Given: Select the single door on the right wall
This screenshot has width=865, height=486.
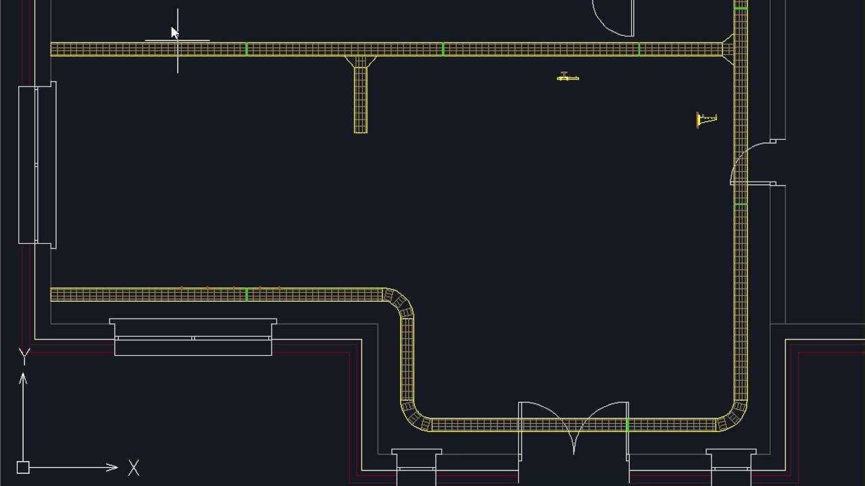Looking at the screenshot, I should coord(756,162).
